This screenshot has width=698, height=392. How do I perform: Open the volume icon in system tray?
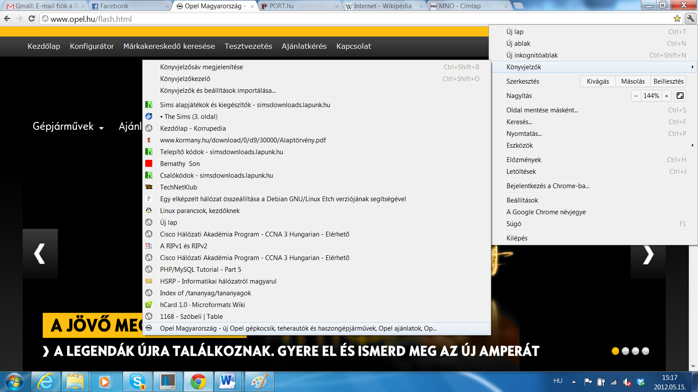(627, 382)
